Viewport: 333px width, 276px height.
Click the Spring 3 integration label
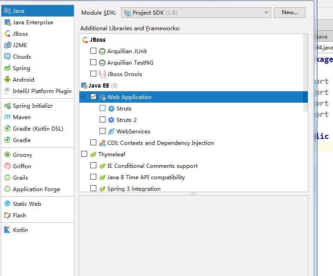point(134,189)
